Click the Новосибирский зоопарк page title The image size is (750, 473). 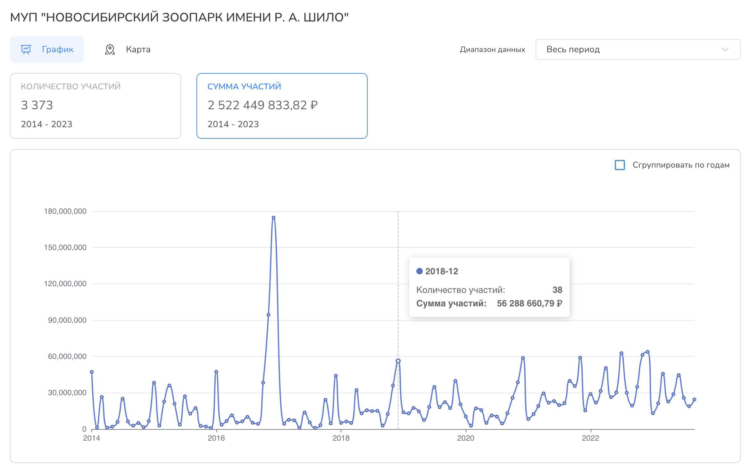pyautogui.click(x=179, y=17)
